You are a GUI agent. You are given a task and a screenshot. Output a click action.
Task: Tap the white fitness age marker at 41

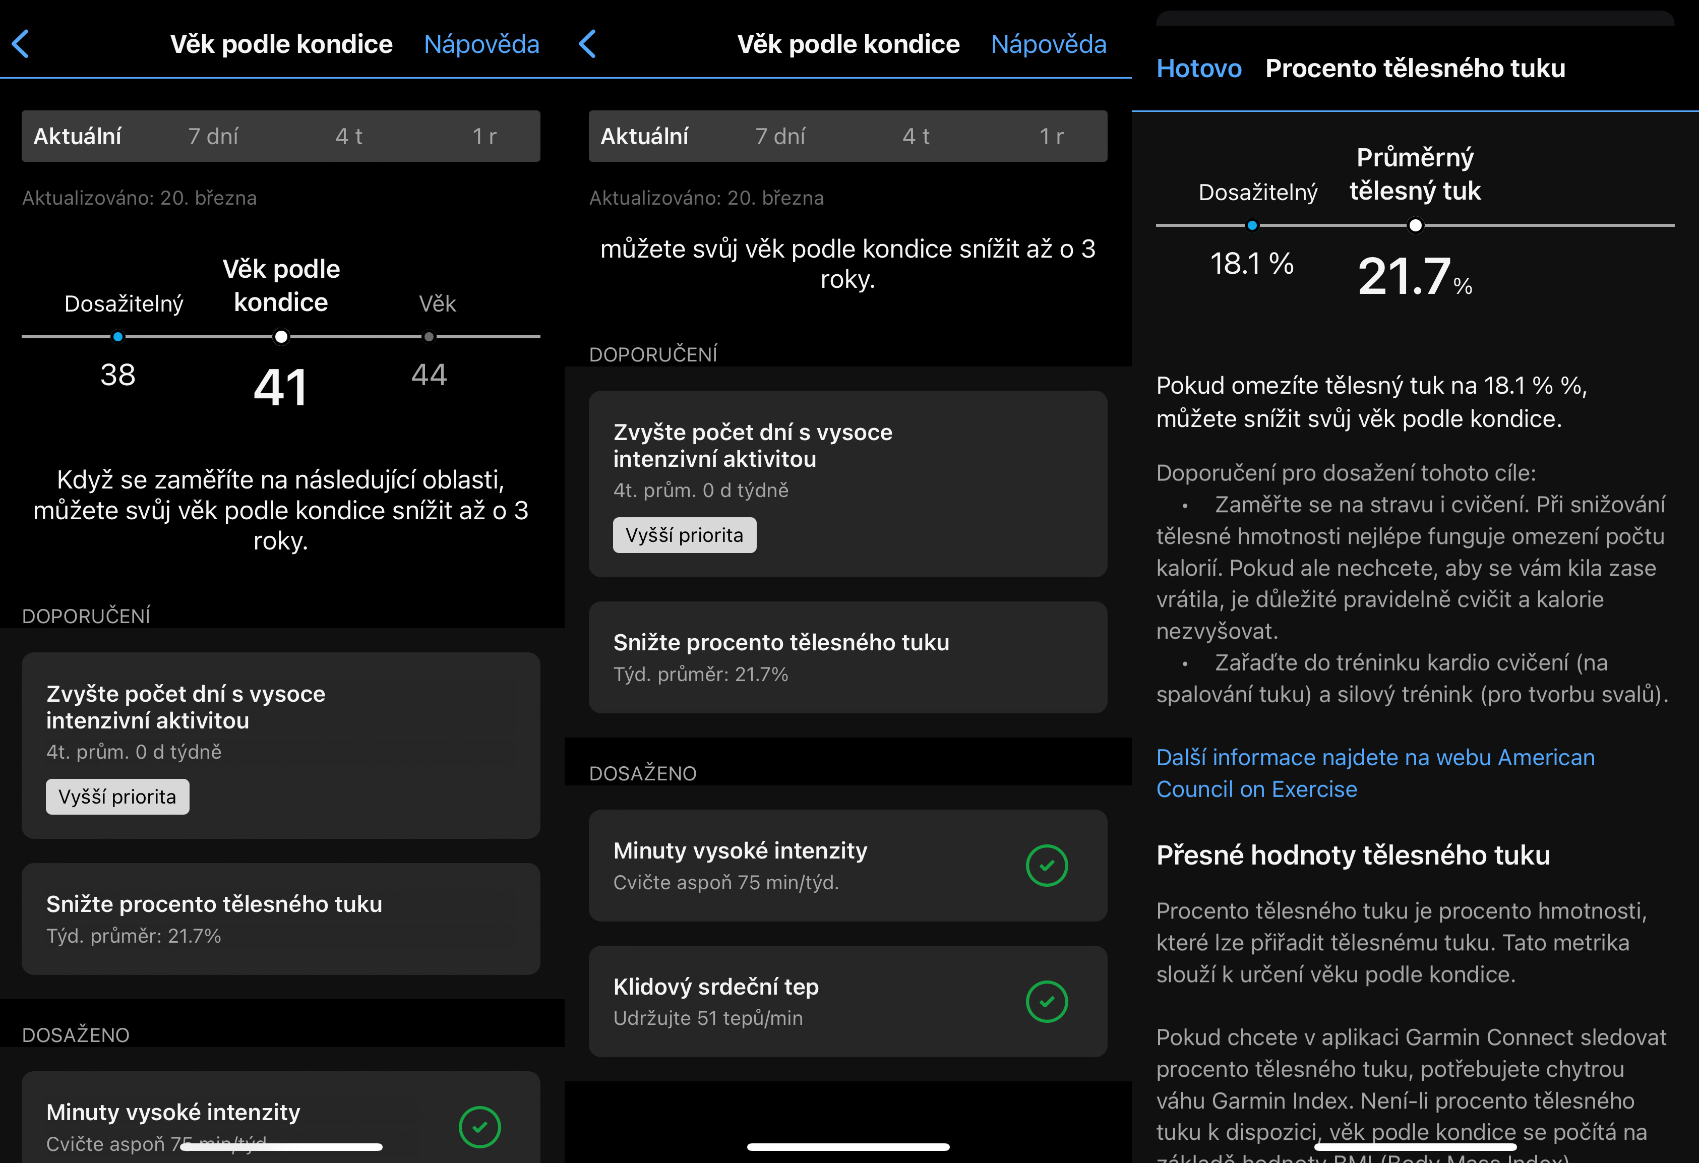[281, 337]
